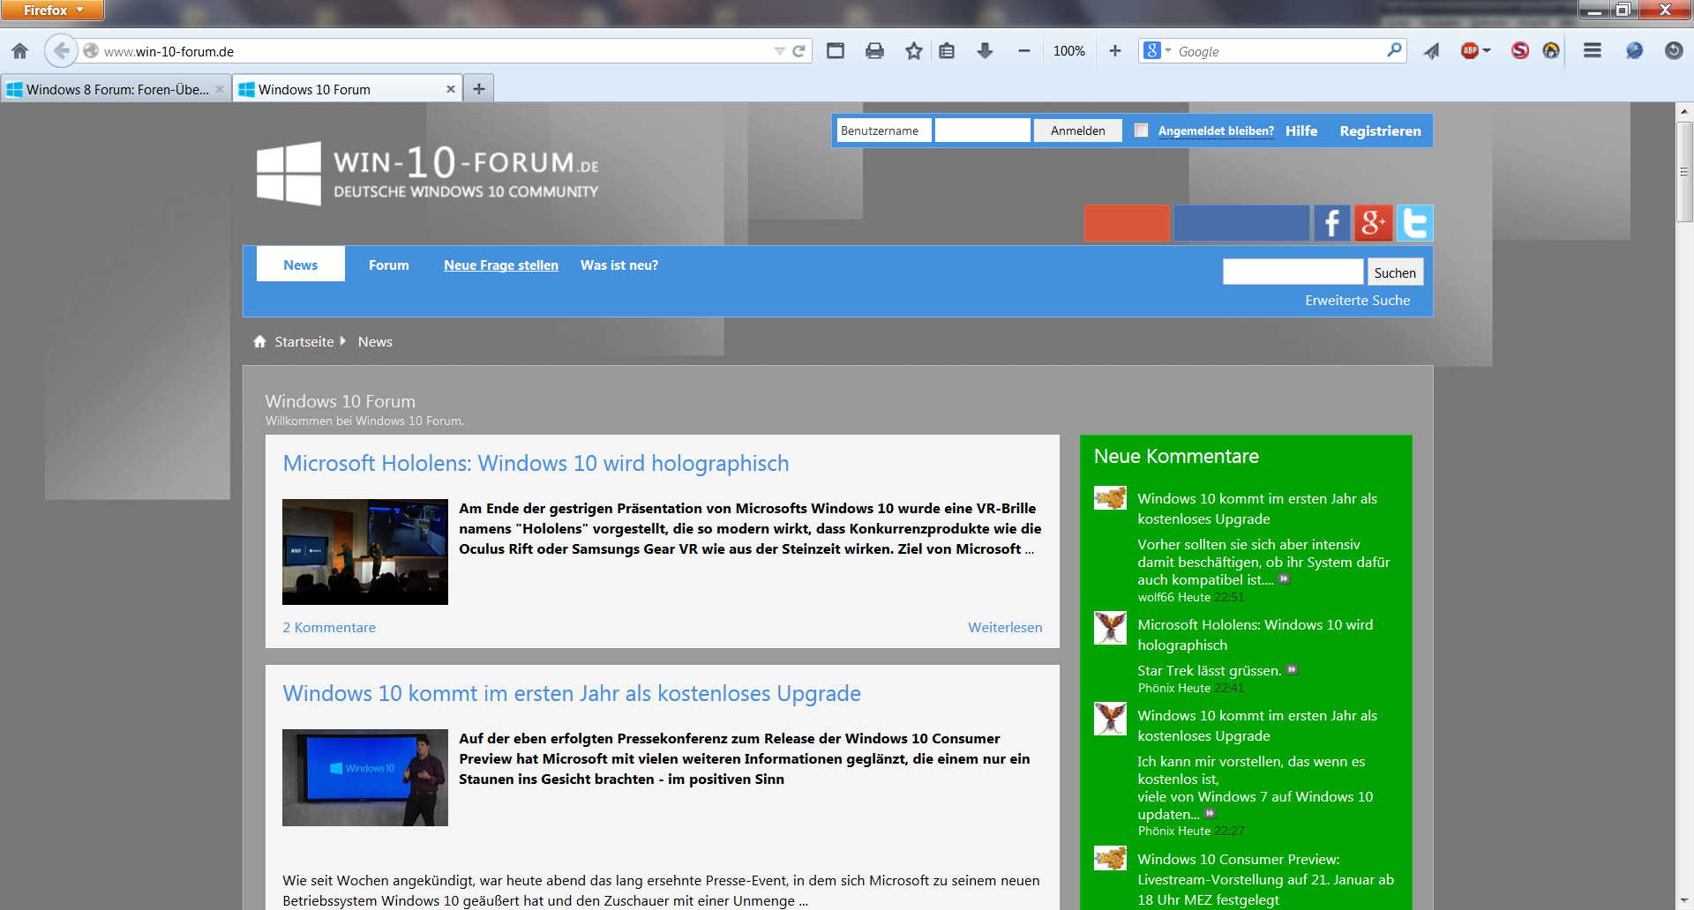The height and width of the screenshot is (910, 1694).
Task: Open the URL history dropdown arrow
Action: pyautogui.click(x=779, y=51)
